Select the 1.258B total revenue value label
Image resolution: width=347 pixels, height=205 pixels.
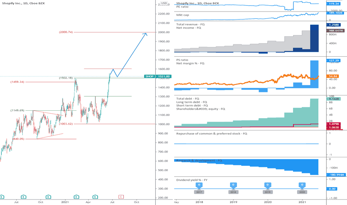333,25
